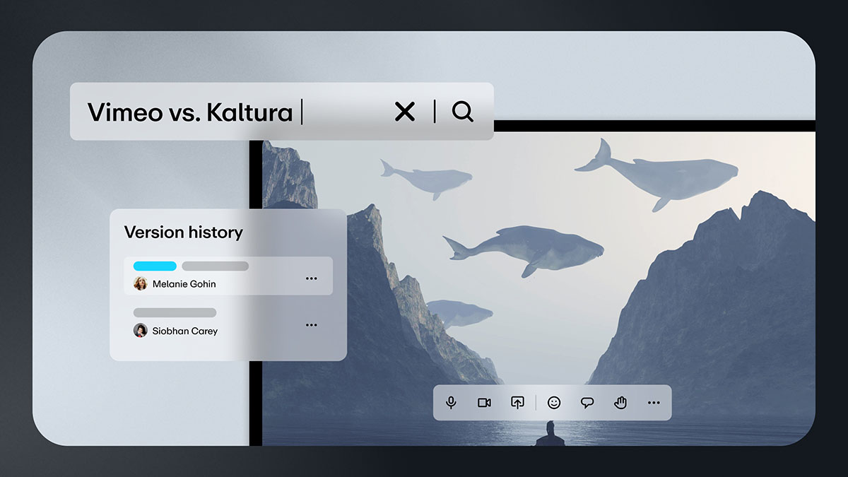848x477 pixels.
Task: Click Siobhan Carey's avatar
Action: pyautogui.click(x=141, y=331)
